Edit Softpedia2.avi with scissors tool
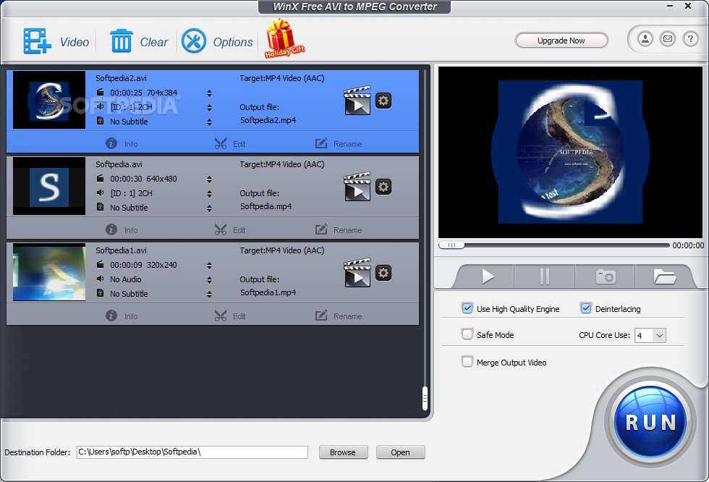 230,144
